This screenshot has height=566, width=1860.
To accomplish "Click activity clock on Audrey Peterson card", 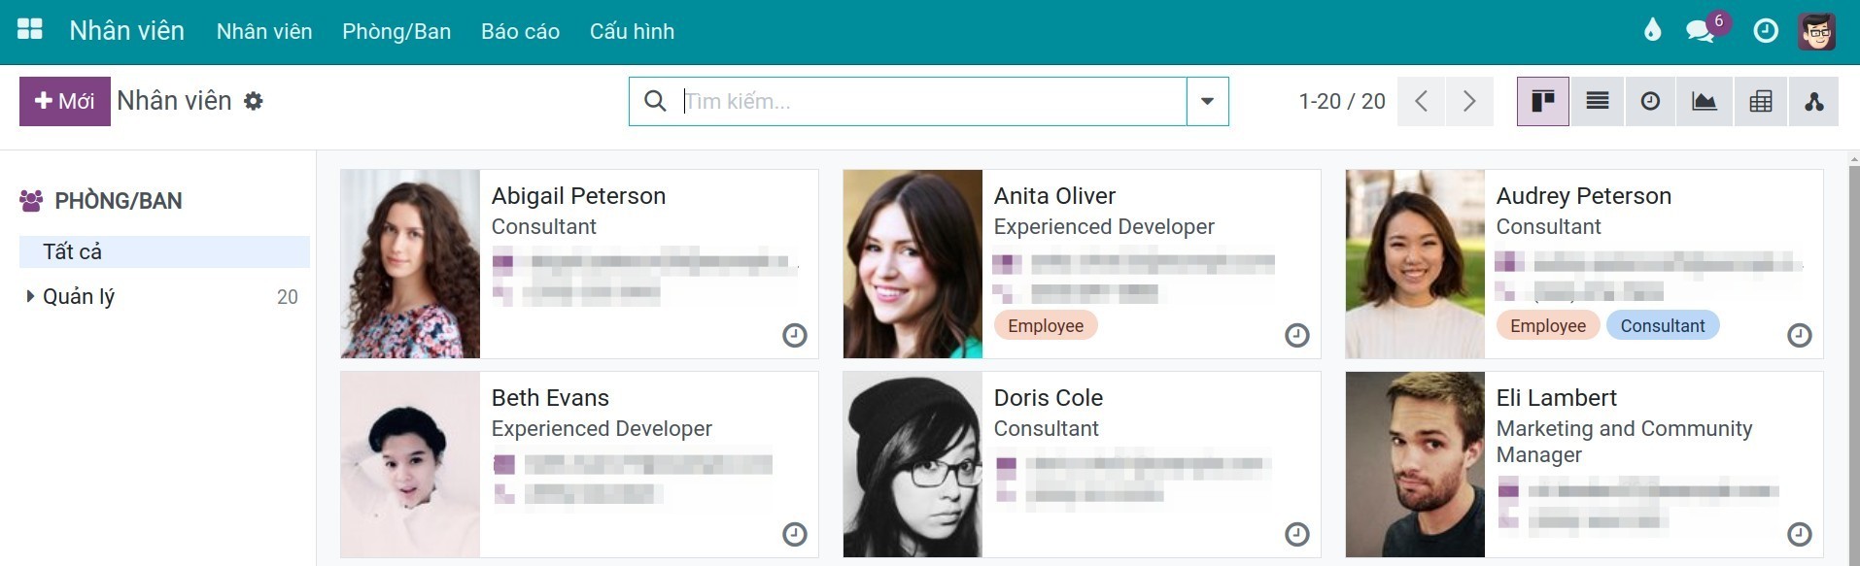I will 1800,336.
